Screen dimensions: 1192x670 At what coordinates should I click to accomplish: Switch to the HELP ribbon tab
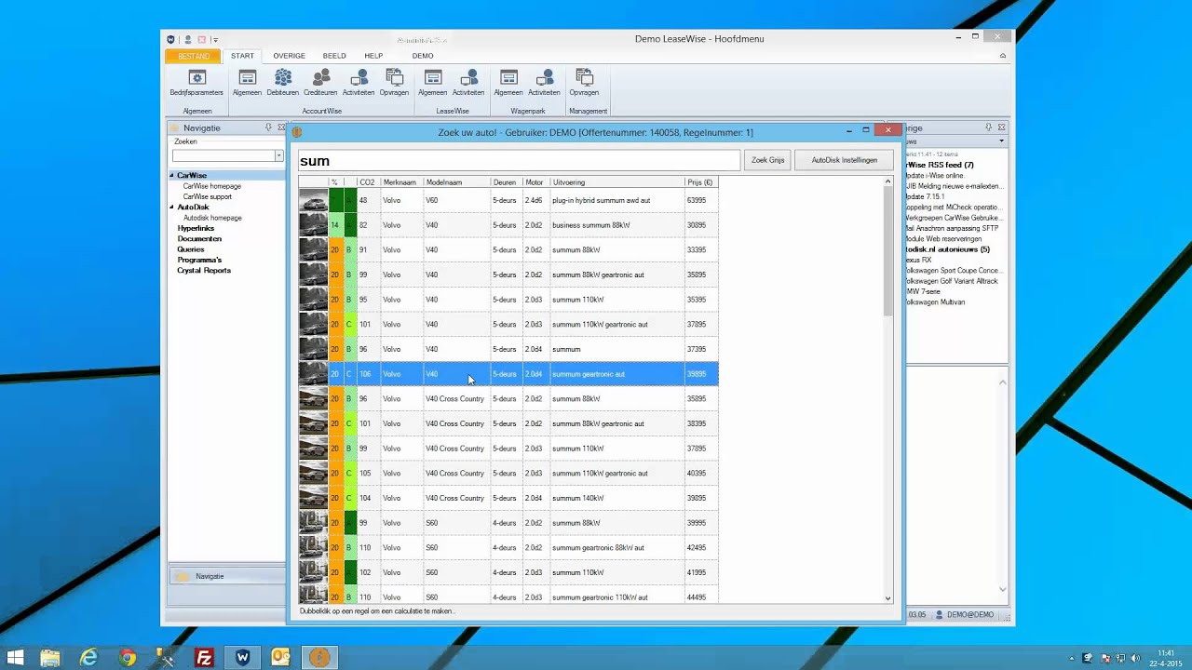(373, 56)
